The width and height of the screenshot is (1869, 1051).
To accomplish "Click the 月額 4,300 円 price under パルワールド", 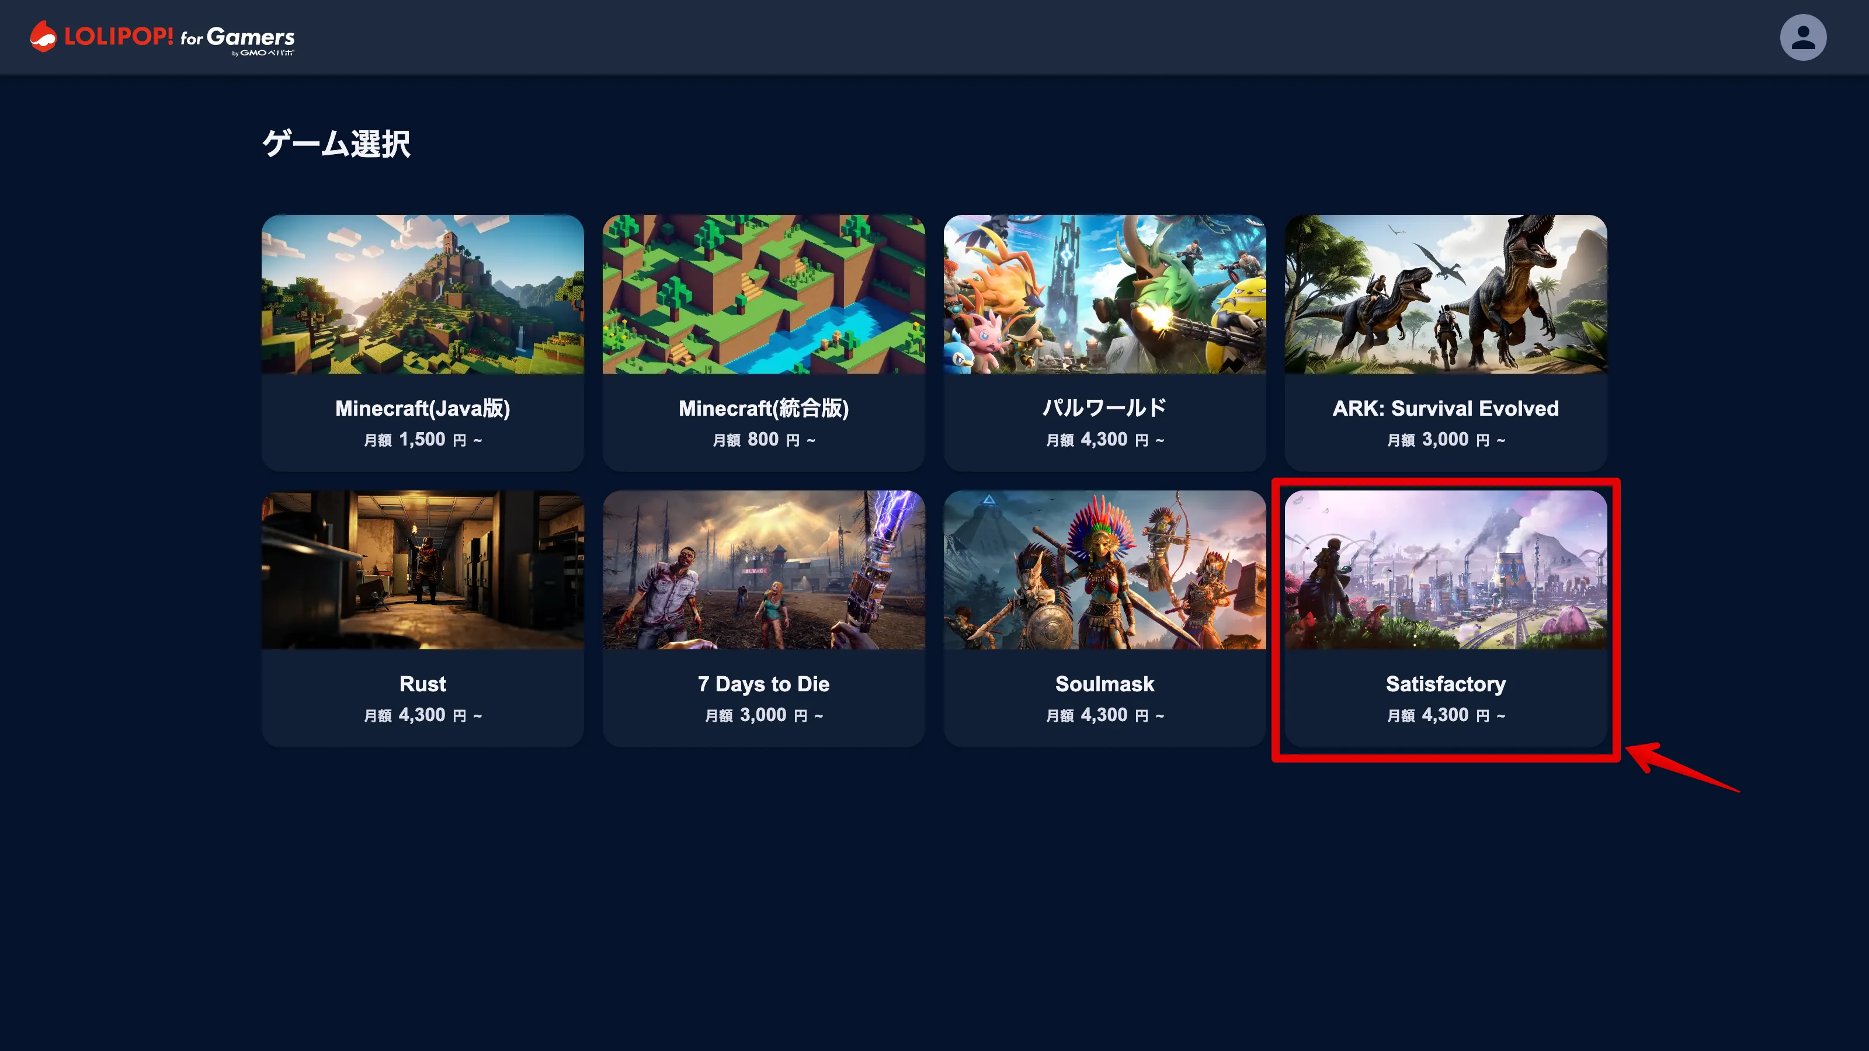I will coord(1104,440).
